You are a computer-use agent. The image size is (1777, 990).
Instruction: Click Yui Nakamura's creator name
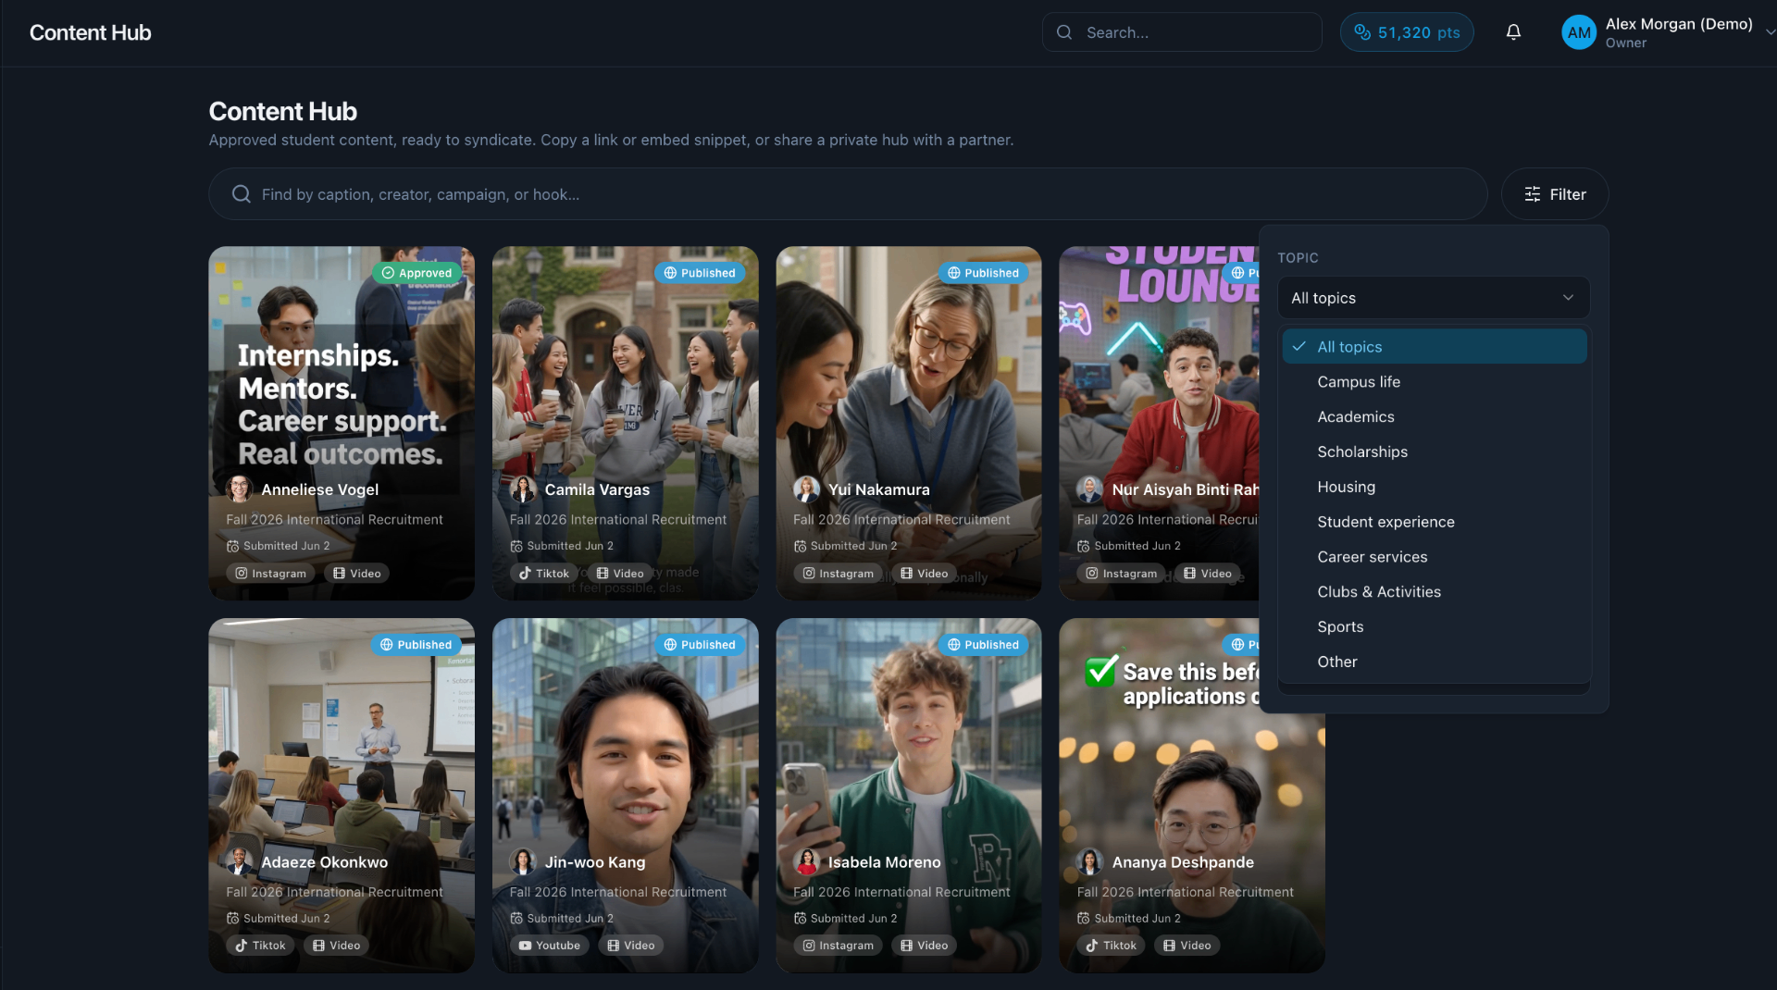(x=879, y=489)
